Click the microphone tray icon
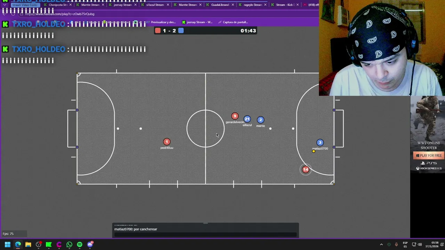The height and width of the screenshot is (250, 445). click(396, 244)
